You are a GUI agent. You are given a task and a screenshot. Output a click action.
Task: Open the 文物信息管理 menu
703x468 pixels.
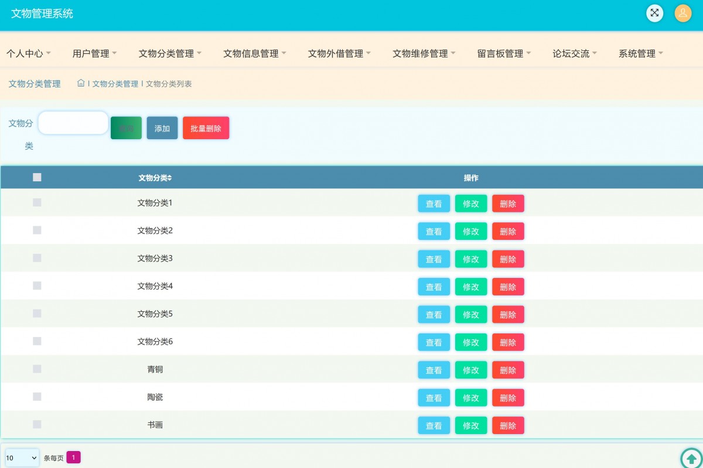tap(251, 53)
